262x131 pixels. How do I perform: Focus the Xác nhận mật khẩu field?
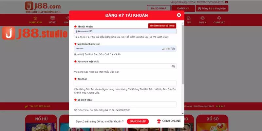click(125, 66)
